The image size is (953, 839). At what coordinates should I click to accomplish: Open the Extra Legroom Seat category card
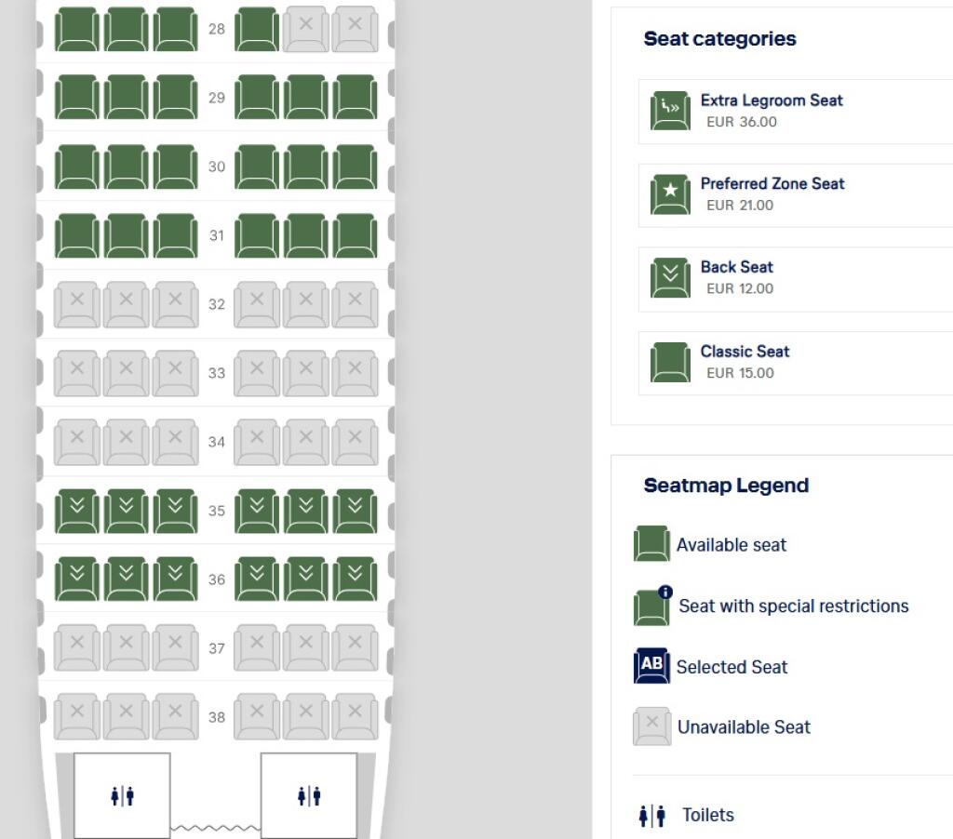pyautogui.click(x=795, y=112)
